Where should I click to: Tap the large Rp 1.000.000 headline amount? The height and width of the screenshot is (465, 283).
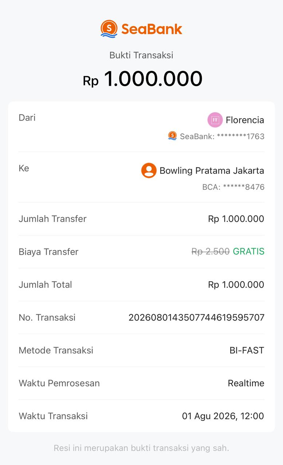(143, 78)
